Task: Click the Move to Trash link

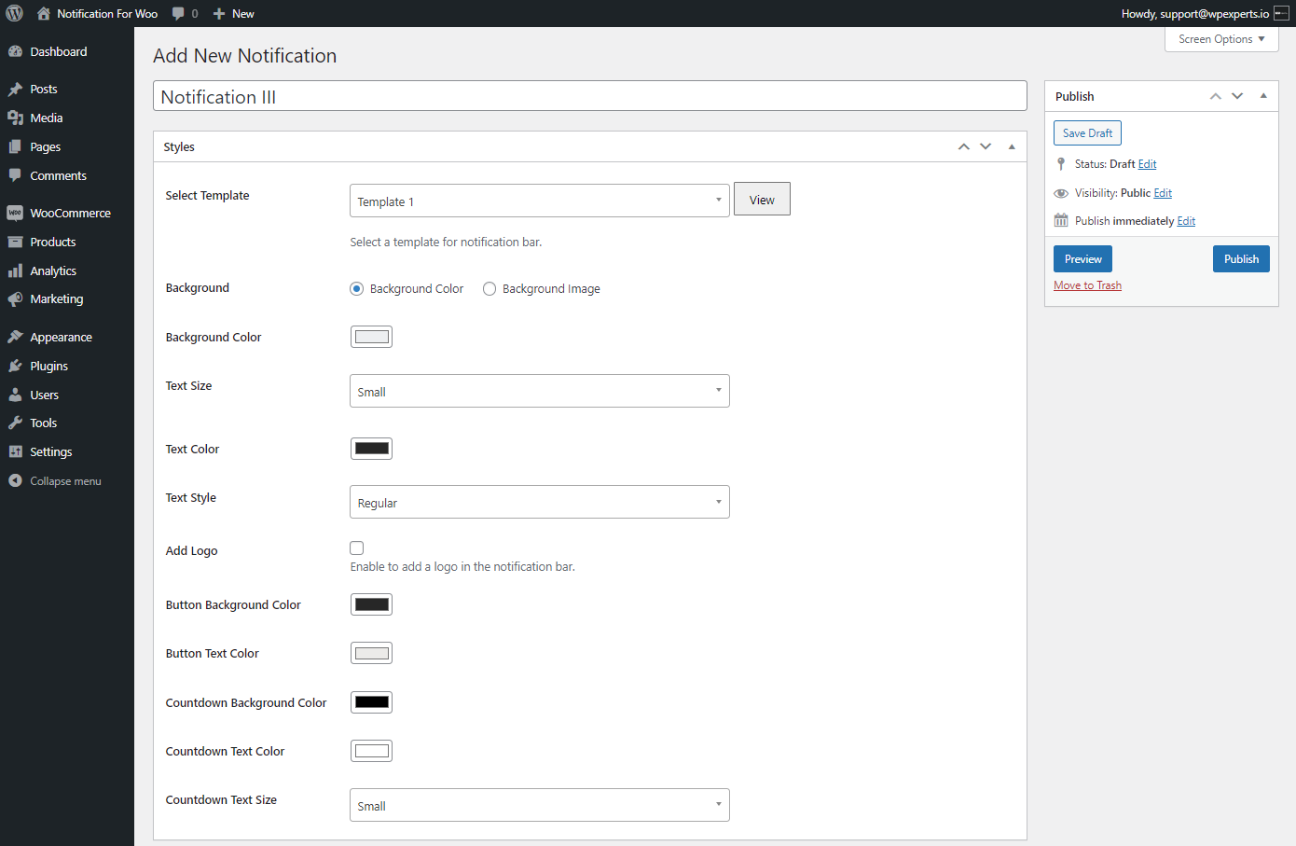Action: 1087,285
